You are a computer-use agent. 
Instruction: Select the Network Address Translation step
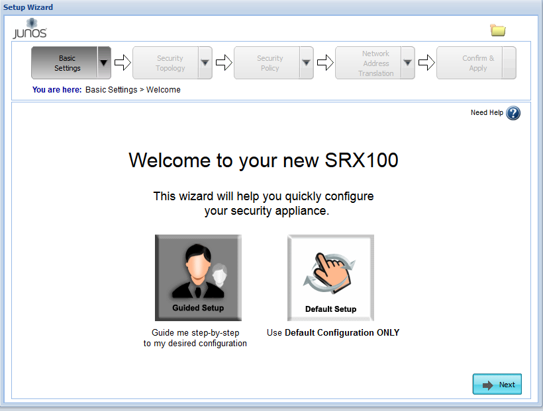pos(368,63)
